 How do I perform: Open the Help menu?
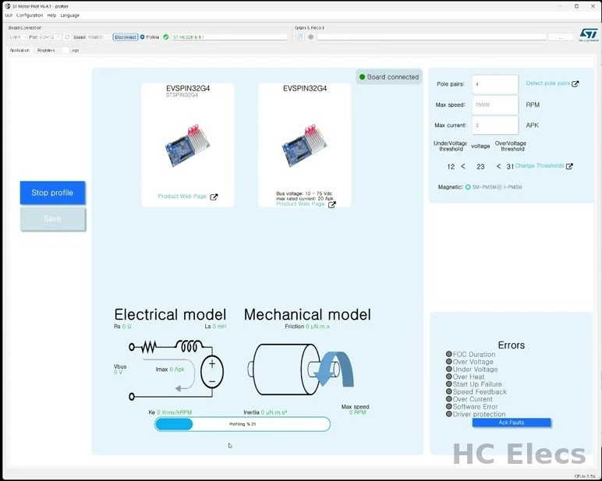point(51,16)
